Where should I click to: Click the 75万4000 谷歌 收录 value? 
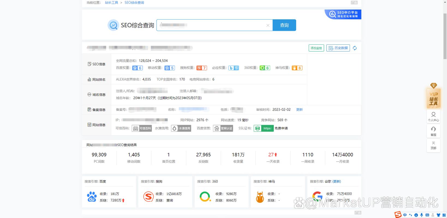(x=344, y=194)
